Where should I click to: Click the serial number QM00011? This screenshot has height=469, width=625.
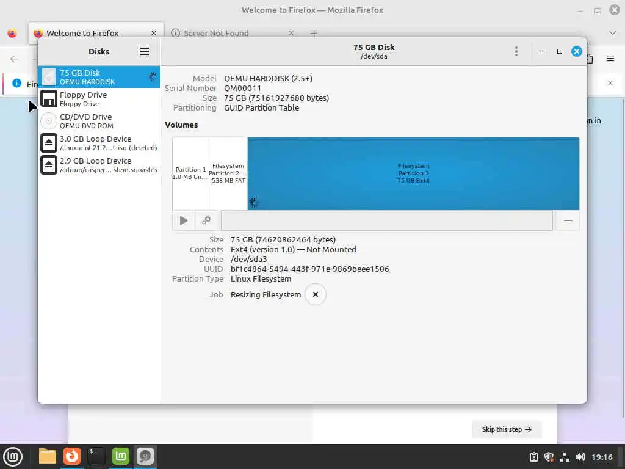point(242,88)
